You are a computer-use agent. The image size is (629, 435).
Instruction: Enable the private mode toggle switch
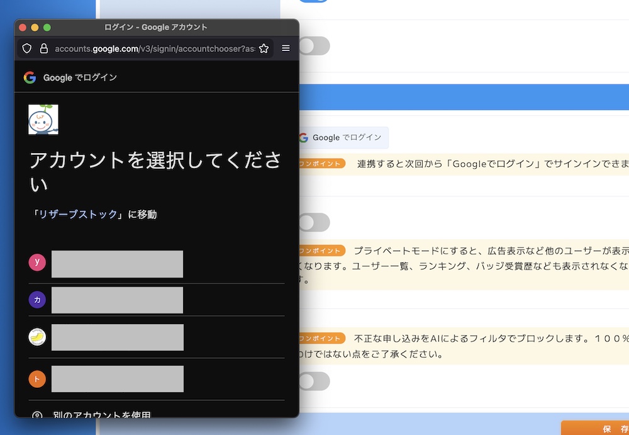[313, 222]
